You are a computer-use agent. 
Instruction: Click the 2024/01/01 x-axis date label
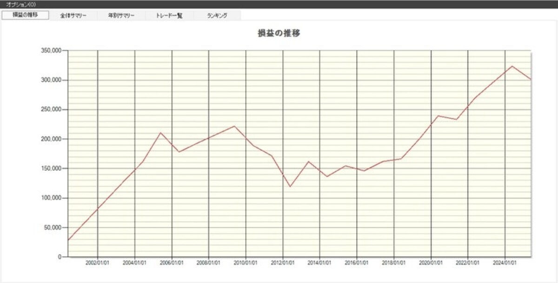tap(505, 263)
